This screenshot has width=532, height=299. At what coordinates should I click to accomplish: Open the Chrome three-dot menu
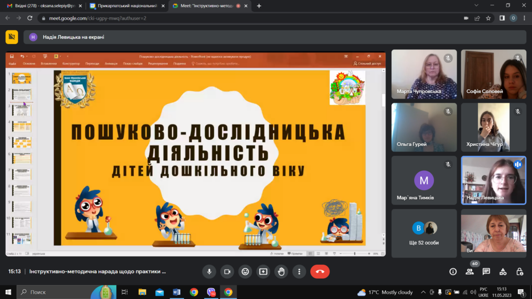[x=524, y=18]
